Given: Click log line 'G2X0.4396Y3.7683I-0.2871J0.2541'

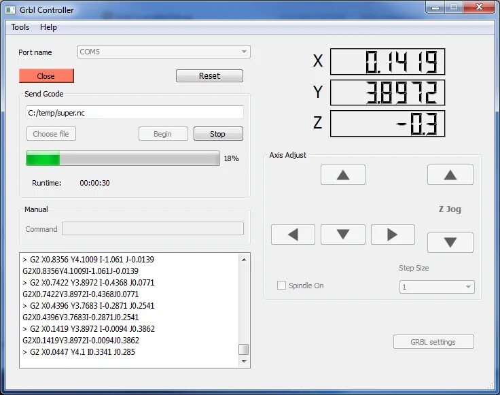Looking at the screenshot, I should (x=80, y=317).
